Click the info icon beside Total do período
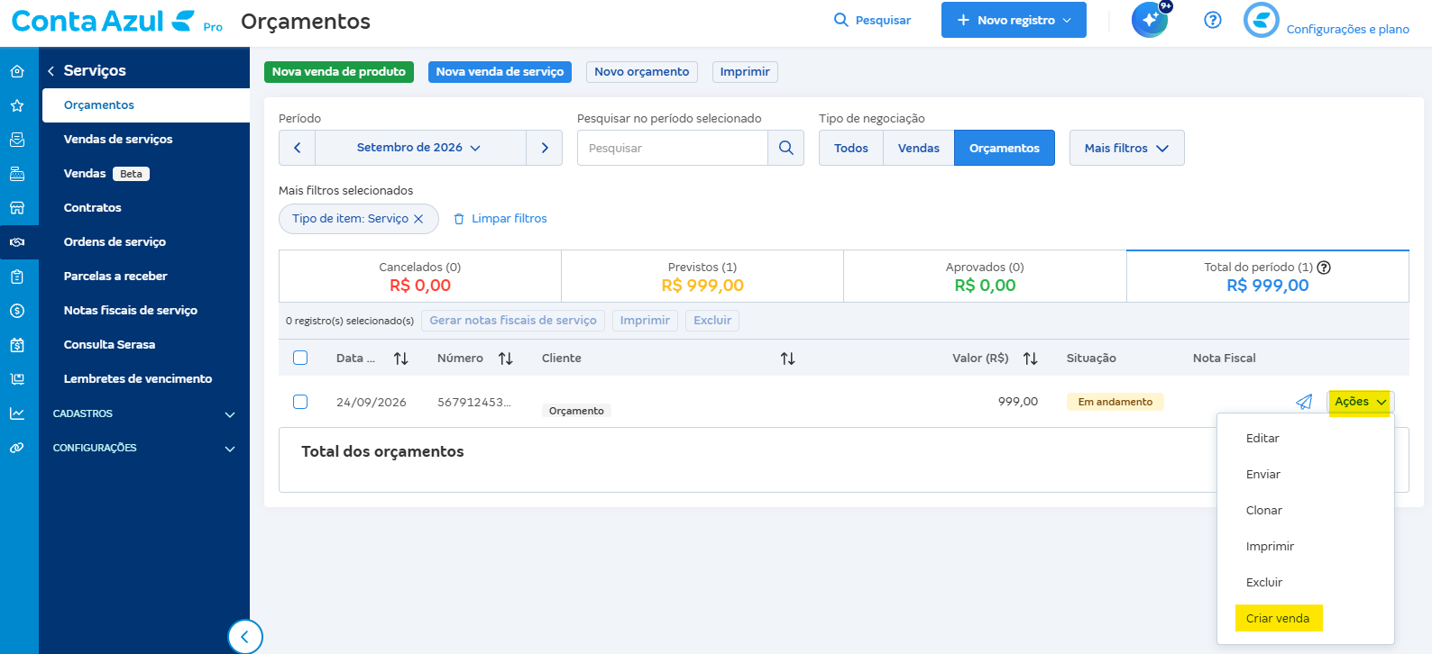The width and height of the screenshot is (1432, 654). tap(1324, 268)
